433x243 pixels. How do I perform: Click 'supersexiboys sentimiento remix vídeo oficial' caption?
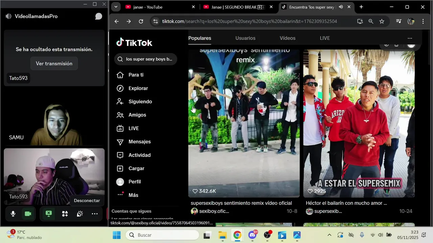pyautogui.click(x=241, y=203)
